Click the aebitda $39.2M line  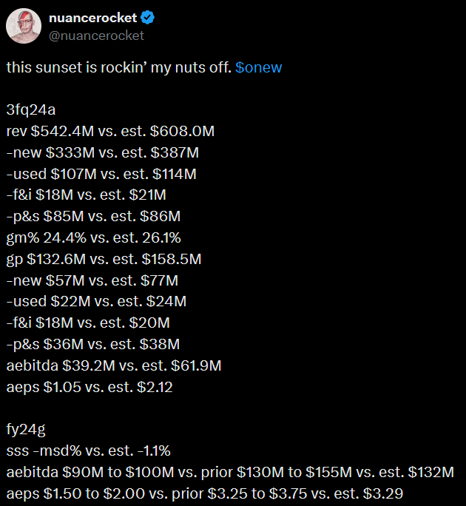tap(114, 365)
